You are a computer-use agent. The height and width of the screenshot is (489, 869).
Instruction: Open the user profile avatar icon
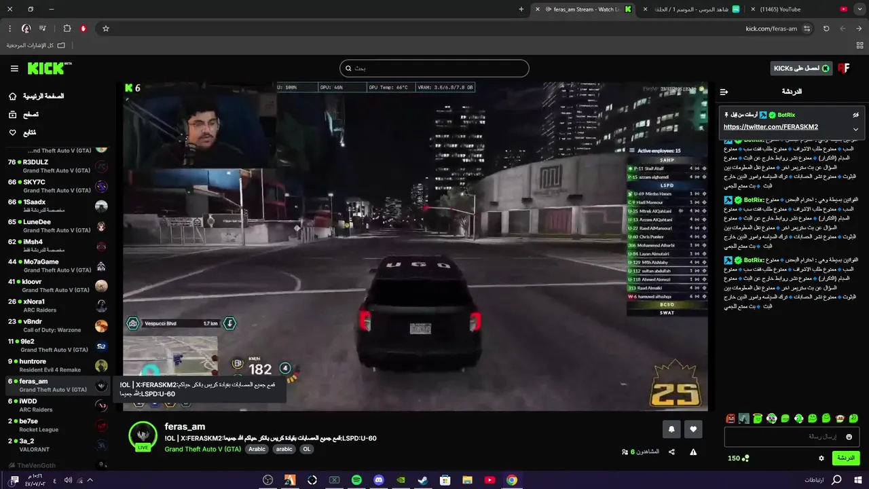coord(843,68)
